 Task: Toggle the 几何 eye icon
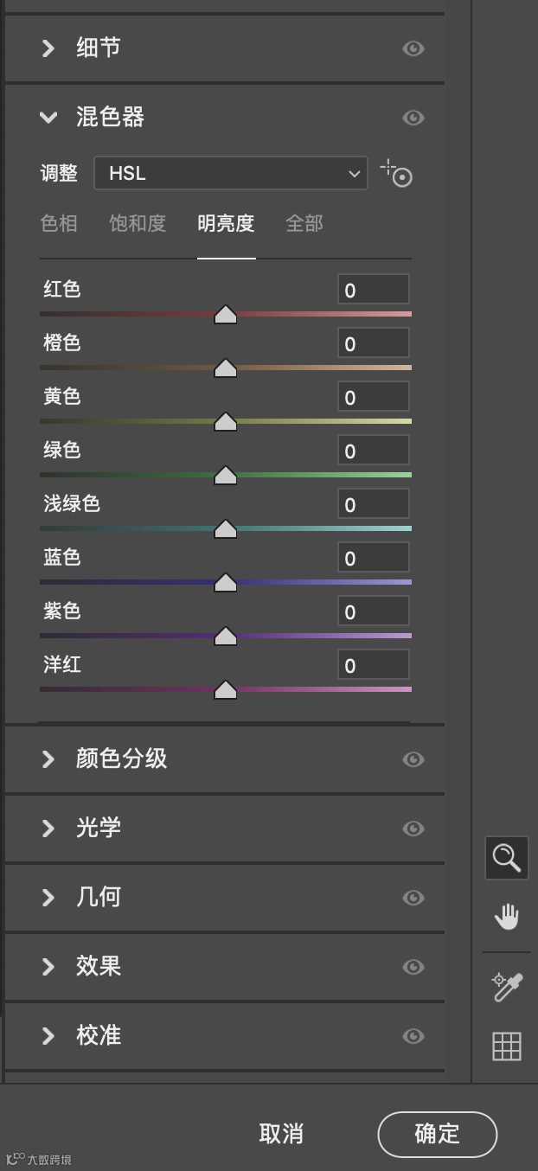[x=413, y=898]
